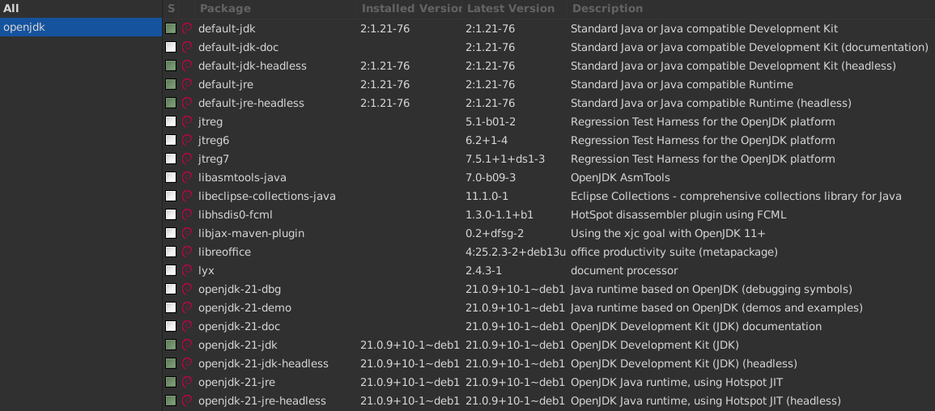935x411 pixels.
Task: Click the lyx description 'document processor'
Action: (x=623, y=270)
